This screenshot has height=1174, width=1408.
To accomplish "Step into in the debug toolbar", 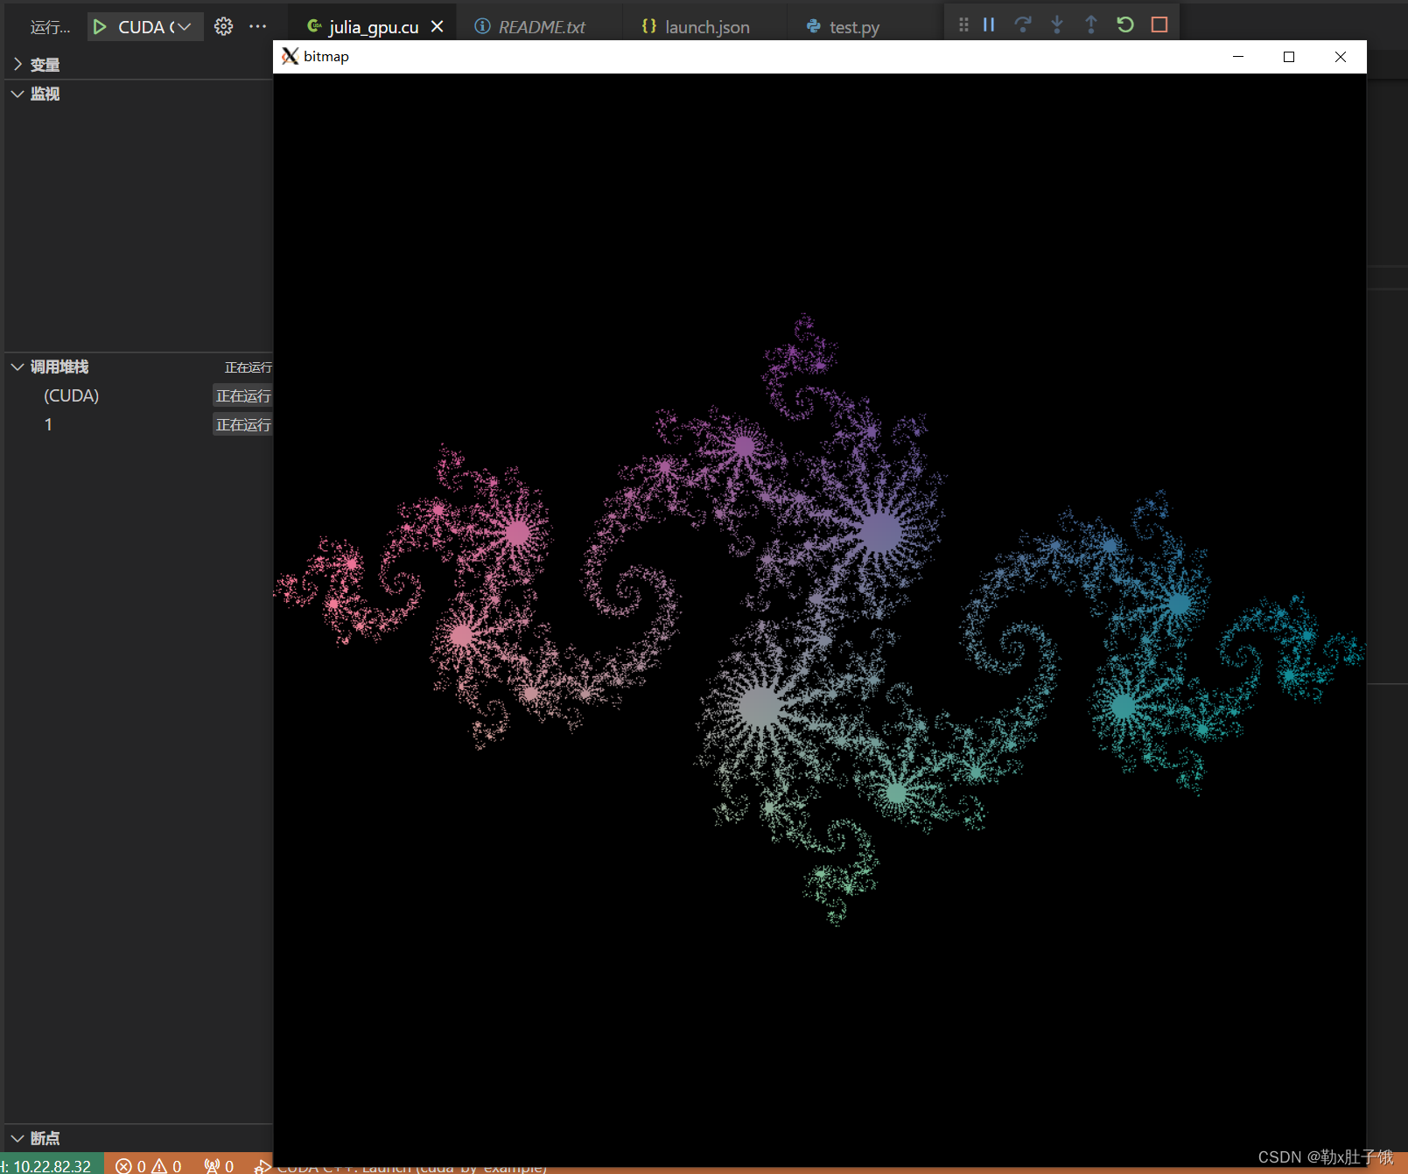I will coord(1057,24).
